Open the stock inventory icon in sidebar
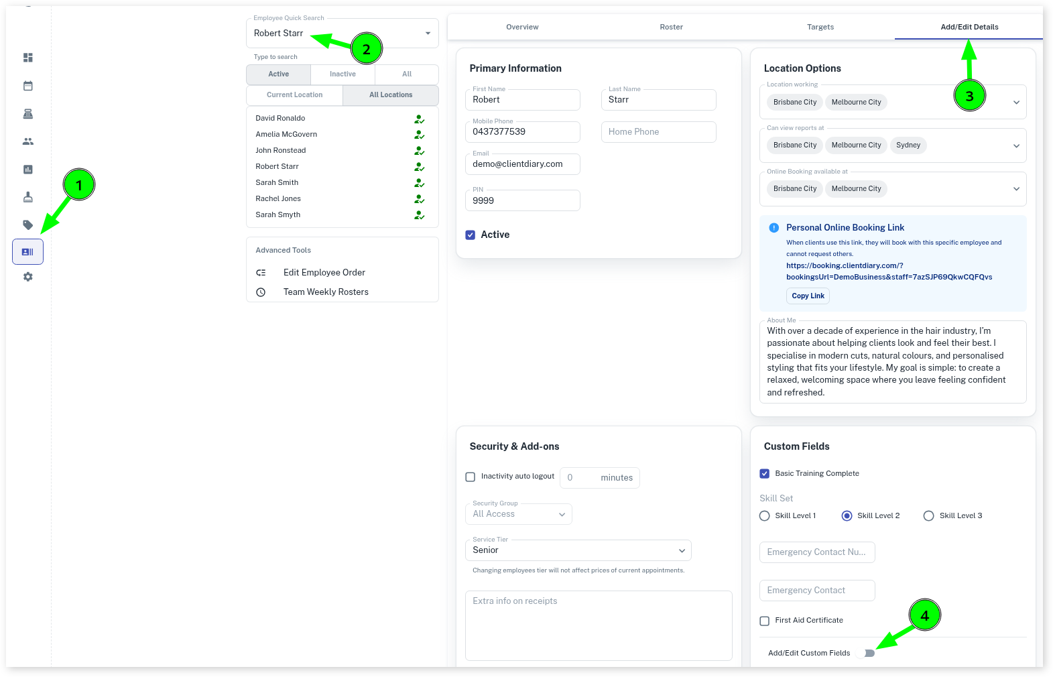1053x677 pixels. pyautogui.click(x=27, y=197)
